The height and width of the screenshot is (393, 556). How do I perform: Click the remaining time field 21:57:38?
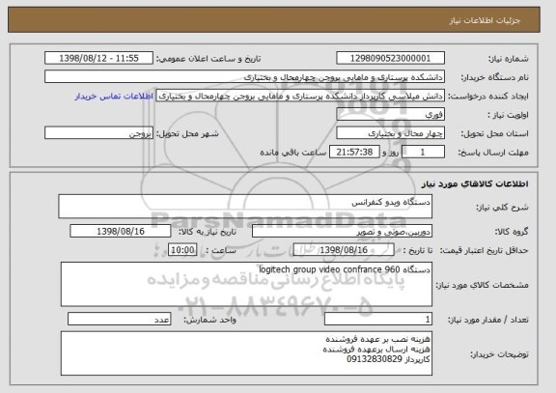pos(354,153)
